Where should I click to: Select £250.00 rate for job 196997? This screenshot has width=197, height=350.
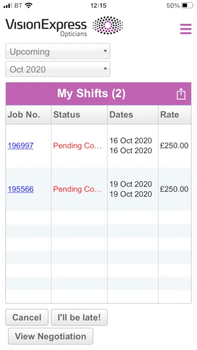(x=174, y=146)
